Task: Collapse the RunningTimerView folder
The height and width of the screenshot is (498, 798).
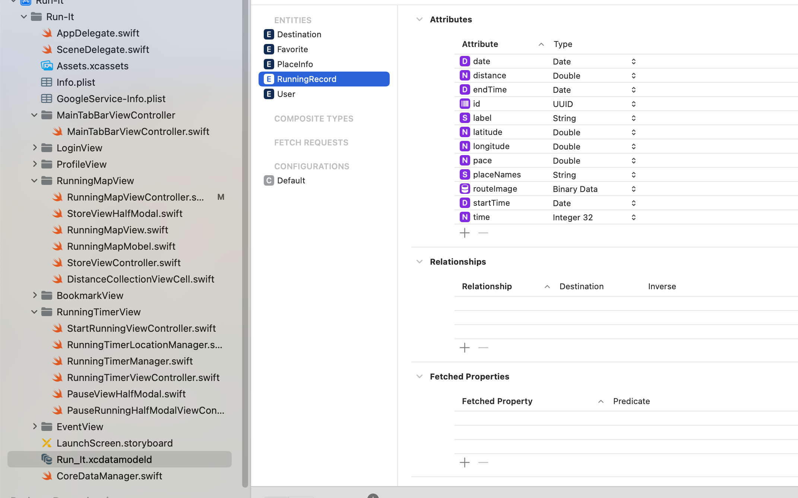Action: (34, 312)
